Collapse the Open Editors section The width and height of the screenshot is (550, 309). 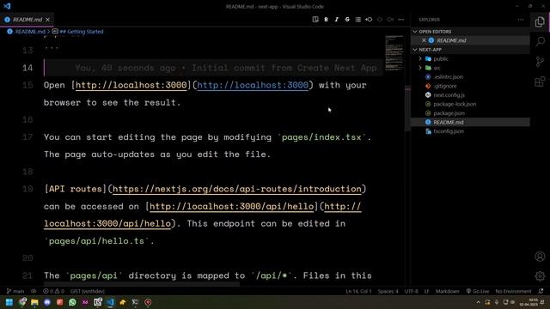click(415, 32)
